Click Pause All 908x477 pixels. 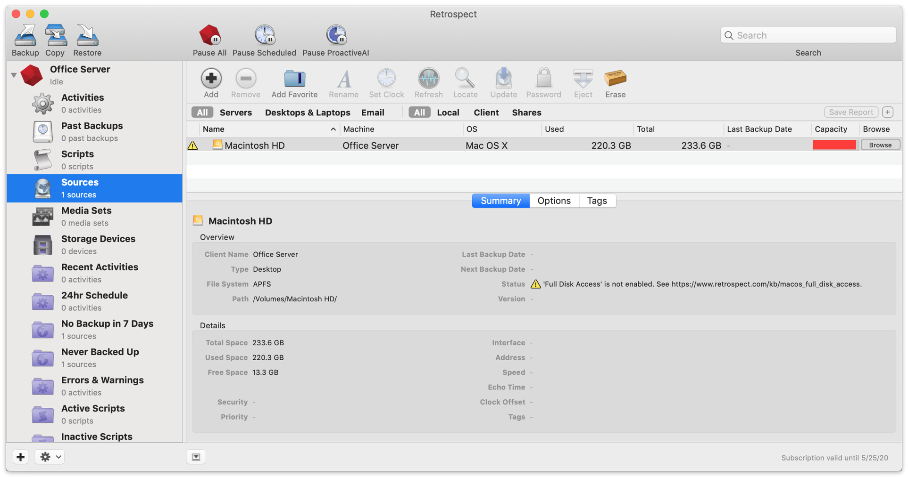(209, 40)
